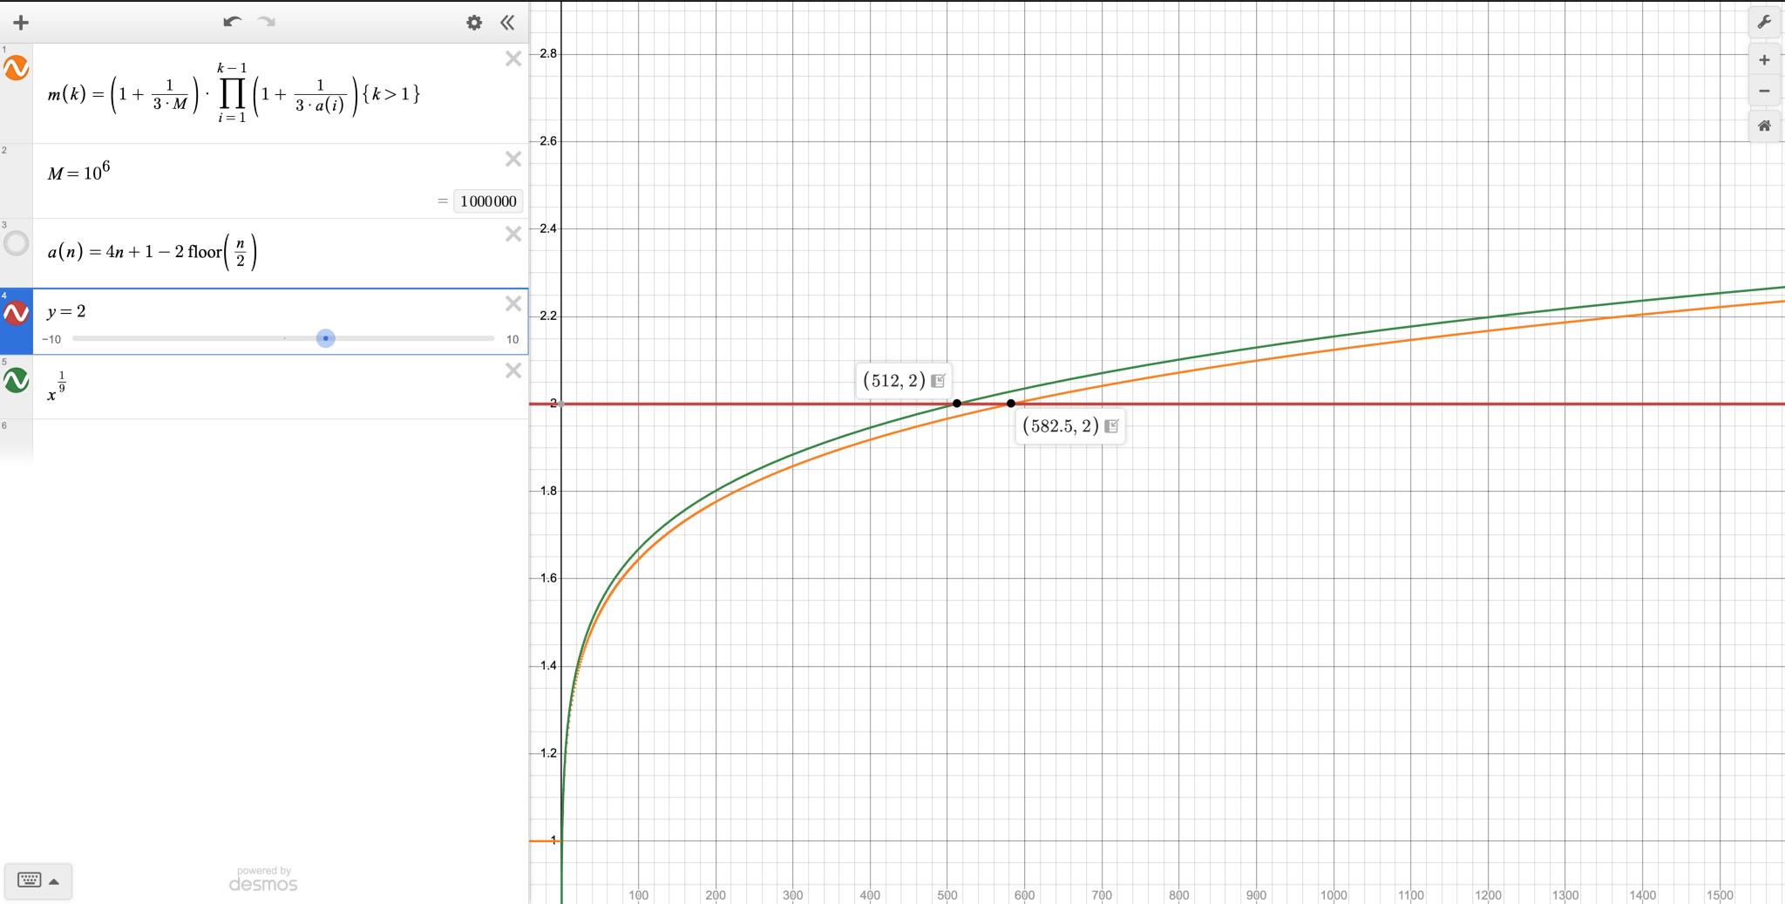
Task: Zoom out of the graph
Action: click(x=1764, y=92)
